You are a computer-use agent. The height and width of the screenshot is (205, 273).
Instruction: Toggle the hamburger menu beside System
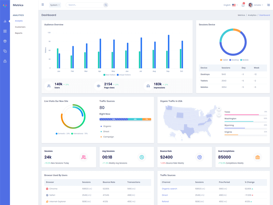click(43, 5)
